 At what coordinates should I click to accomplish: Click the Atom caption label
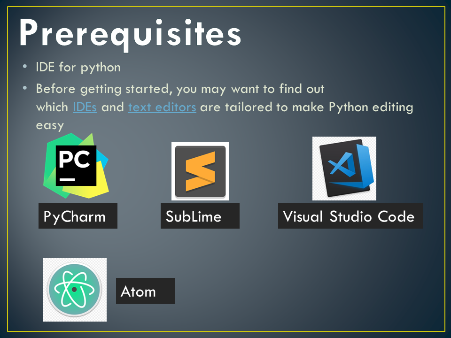click(x=145, y=291)
